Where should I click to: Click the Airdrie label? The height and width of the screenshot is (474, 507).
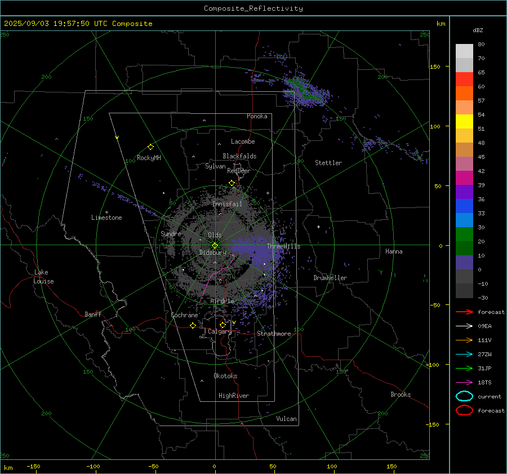[222, 301]
